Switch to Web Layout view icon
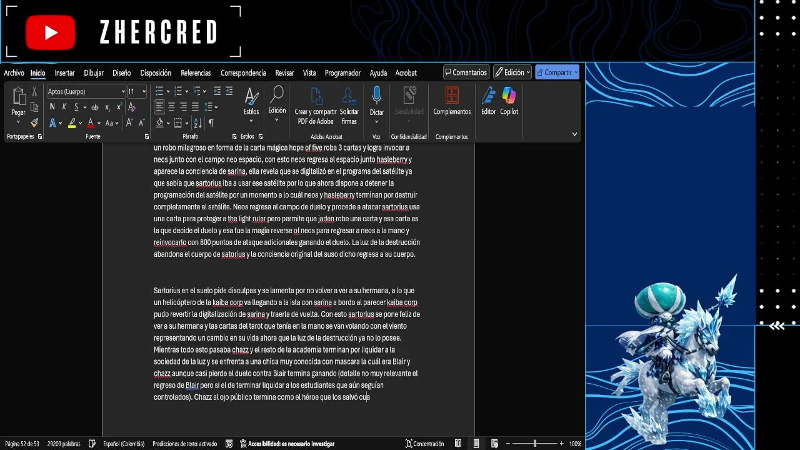Screen dimensions: 800x450 (x=494, y=444)
